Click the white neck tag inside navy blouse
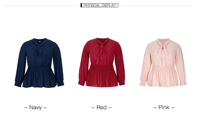 click(x=40, y=41)
